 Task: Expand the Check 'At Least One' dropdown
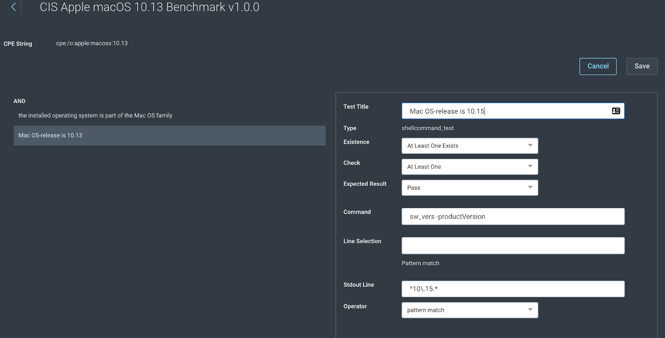(470, 167)
